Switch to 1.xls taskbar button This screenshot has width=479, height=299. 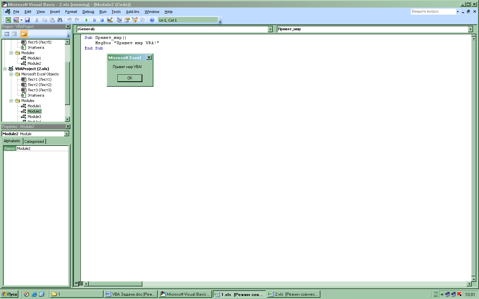[239, 294]
